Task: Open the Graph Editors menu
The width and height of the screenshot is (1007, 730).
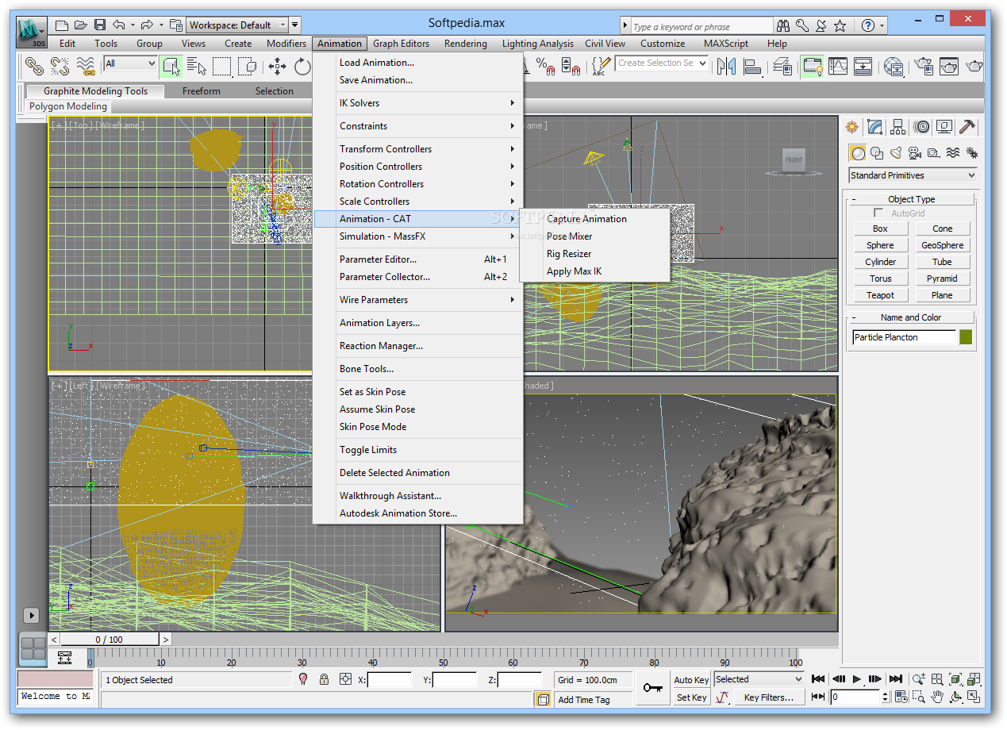Action: 401,44
